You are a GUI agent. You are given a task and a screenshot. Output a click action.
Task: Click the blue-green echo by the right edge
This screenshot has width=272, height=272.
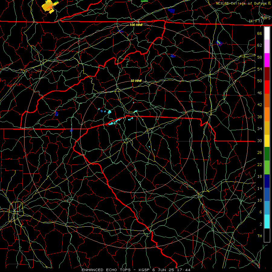[x=219, y=43]
